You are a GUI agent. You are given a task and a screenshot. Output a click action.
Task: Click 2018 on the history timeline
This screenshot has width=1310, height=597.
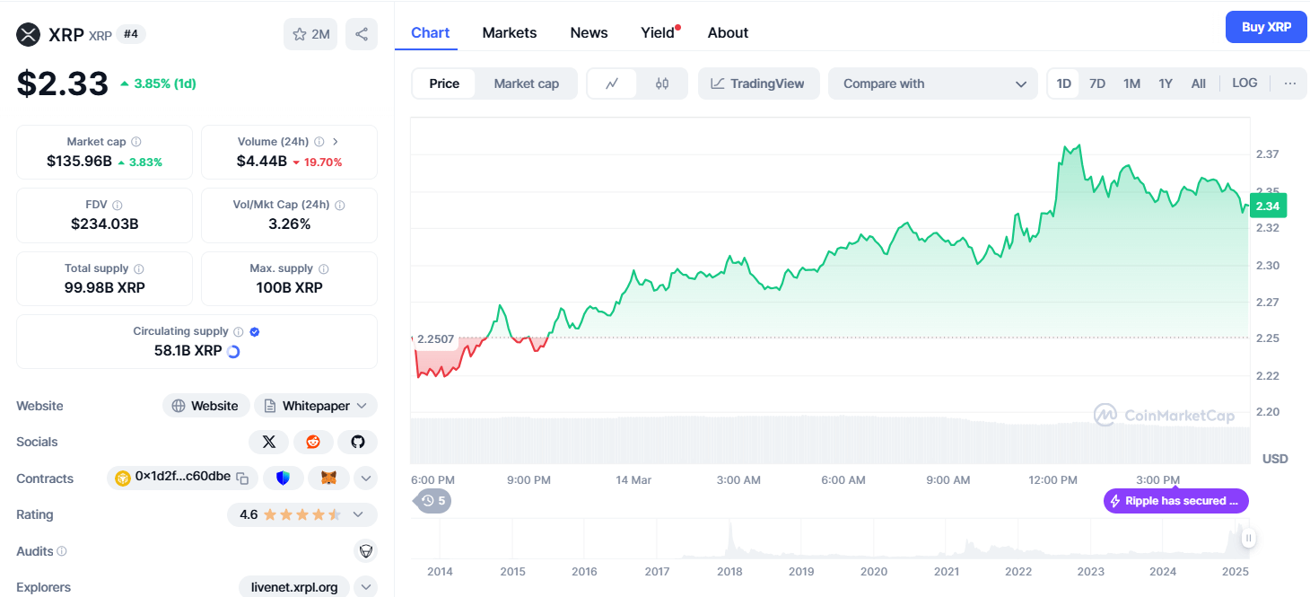tap(729, 571)
